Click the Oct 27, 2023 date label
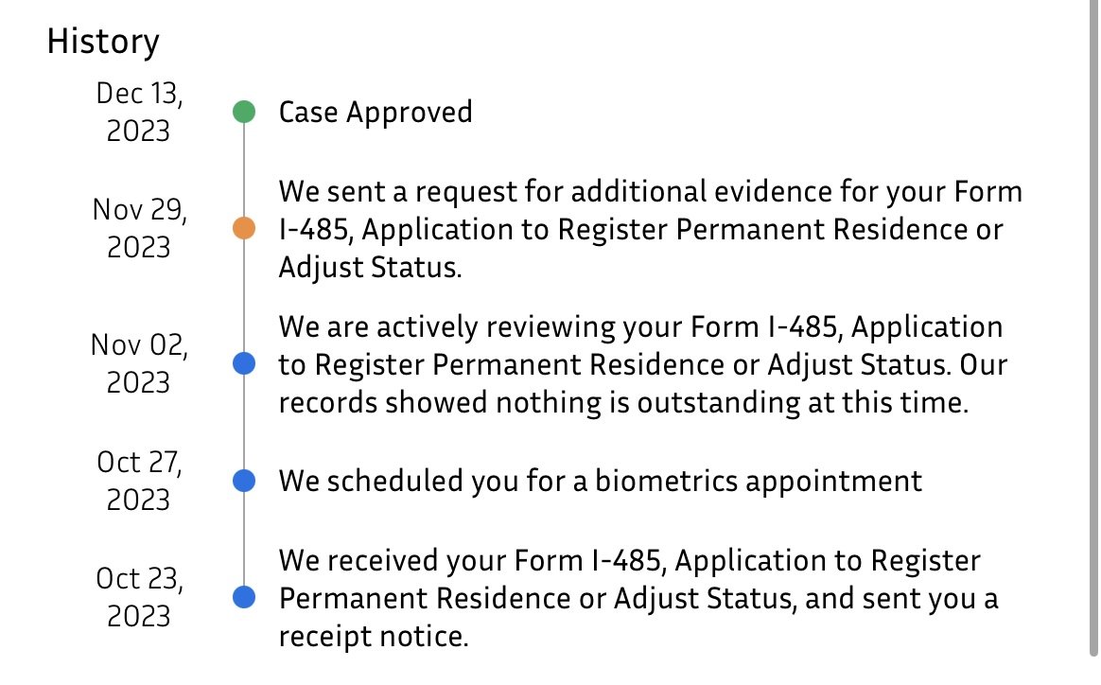 [x=138, y=481]
